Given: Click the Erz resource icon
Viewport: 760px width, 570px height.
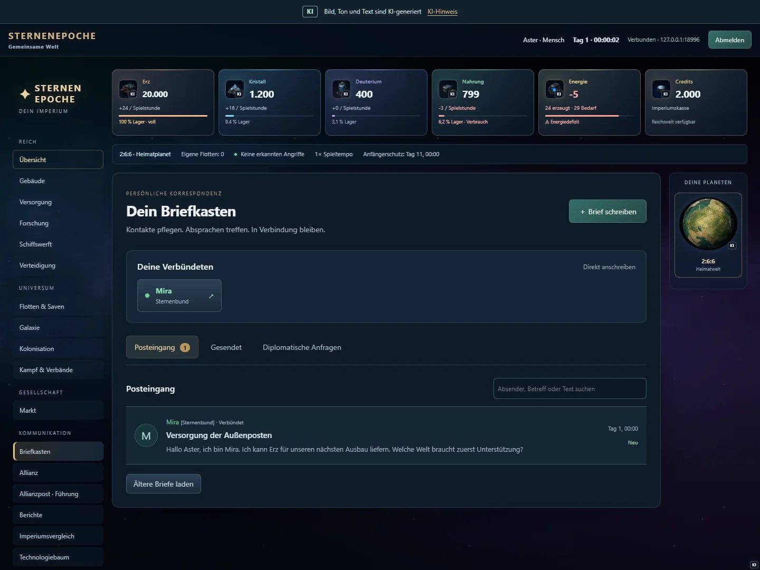Looking at the screenshot, I should pyautogui.click(x=128, y=89).
